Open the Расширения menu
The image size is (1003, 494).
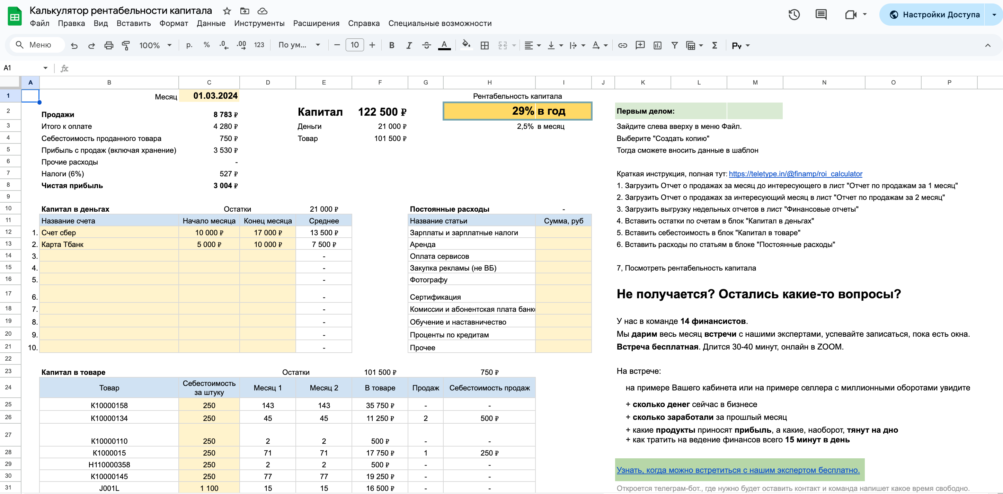(316, 23)
